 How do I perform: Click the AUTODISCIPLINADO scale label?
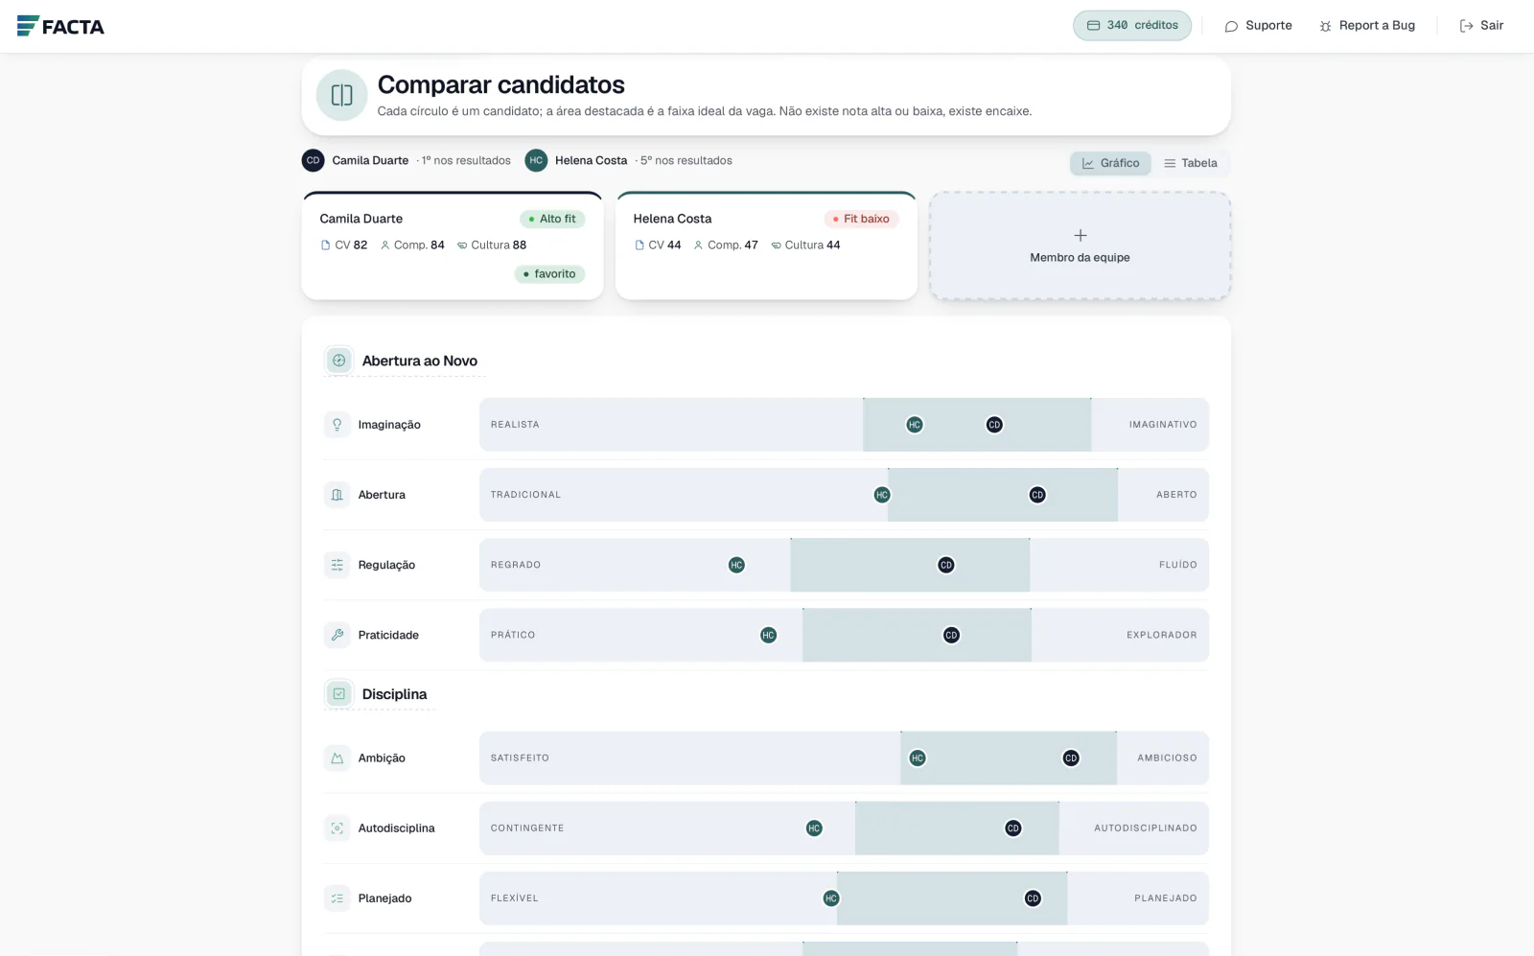(1146, 828)
